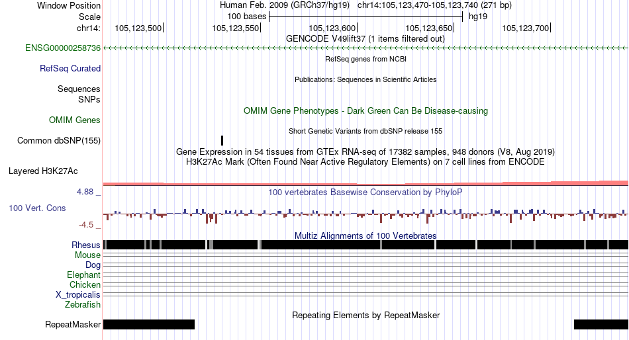
Task: Click the chr14:105,123,470-105,123,740 position text
Action: (x=434, y=5)
